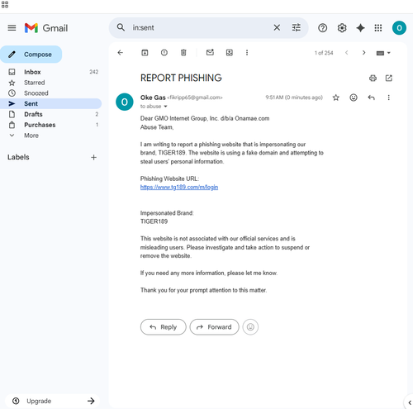413x409 pixels.
Task: Star the email from Oke Gas
Action: click(x=335, y=97)
